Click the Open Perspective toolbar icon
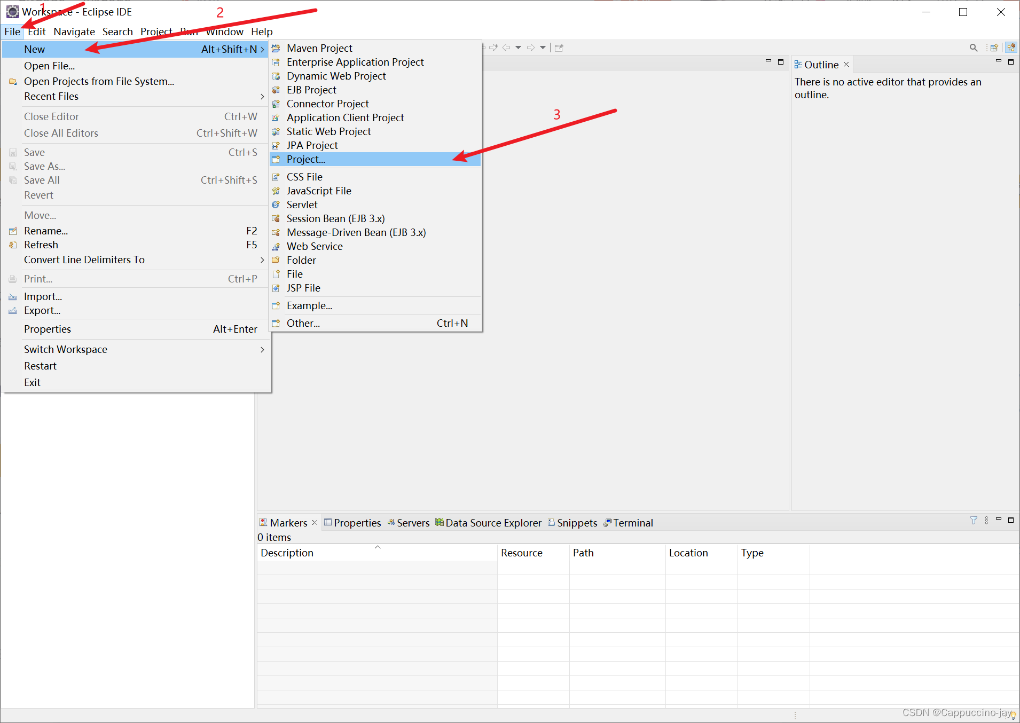 pyautogui.click(x=994, y=48)
